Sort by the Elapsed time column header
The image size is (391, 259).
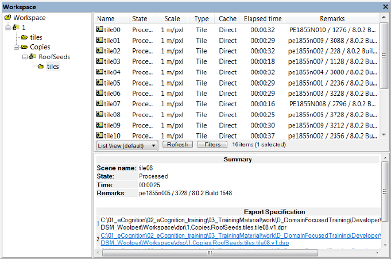[x=262, y=19]
